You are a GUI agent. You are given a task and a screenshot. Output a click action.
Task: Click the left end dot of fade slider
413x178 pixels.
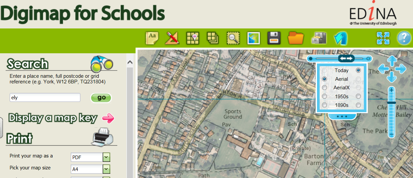click(310, 59)
